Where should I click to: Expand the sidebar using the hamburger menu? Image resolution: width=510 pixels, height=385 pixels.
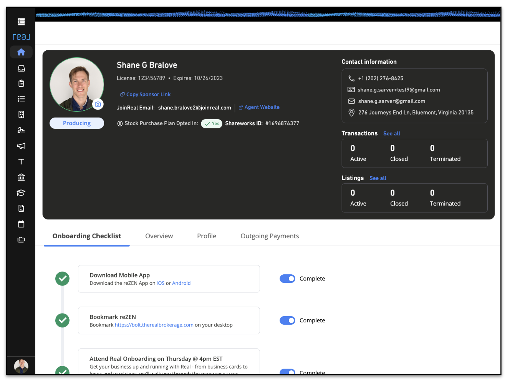click(21, 21)
